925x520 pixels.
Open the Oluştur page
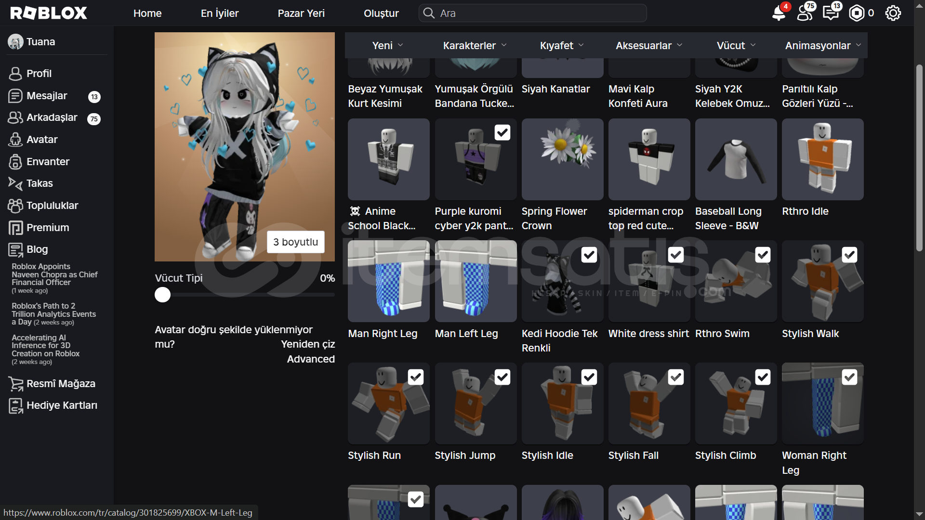point(381,13)
